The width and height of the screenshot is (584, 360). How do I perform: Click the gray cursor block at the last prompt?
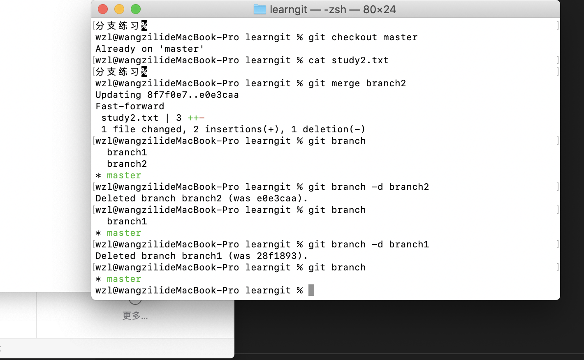click(x=311, y=290)
